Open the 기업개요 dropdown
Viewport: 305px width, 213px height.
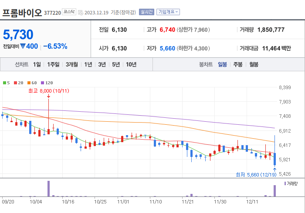(168, 12)
